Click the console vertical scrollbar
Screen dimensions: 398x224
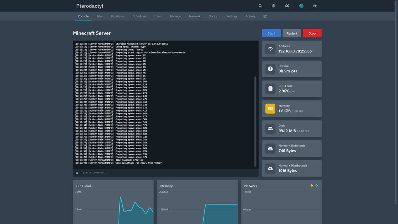click(x=255, y=121)
